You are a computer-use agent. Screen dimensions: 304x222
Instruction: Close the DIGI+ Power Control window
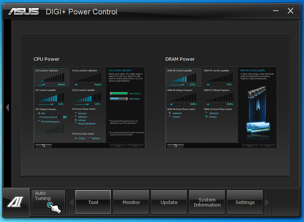290,11
